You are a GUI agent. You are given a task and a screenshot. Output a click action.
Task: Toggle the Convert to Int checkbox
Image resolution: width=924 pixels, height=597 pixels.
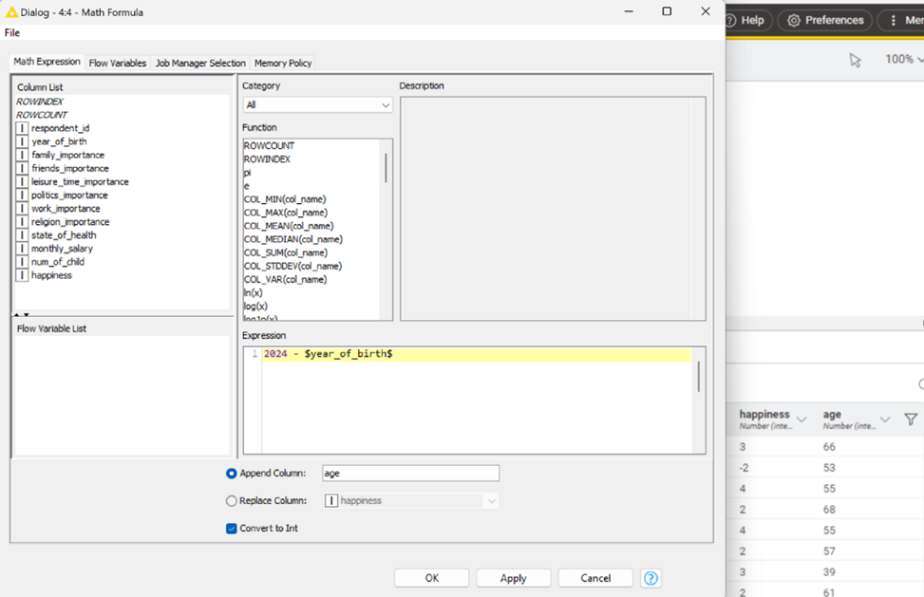coord(232,529)
